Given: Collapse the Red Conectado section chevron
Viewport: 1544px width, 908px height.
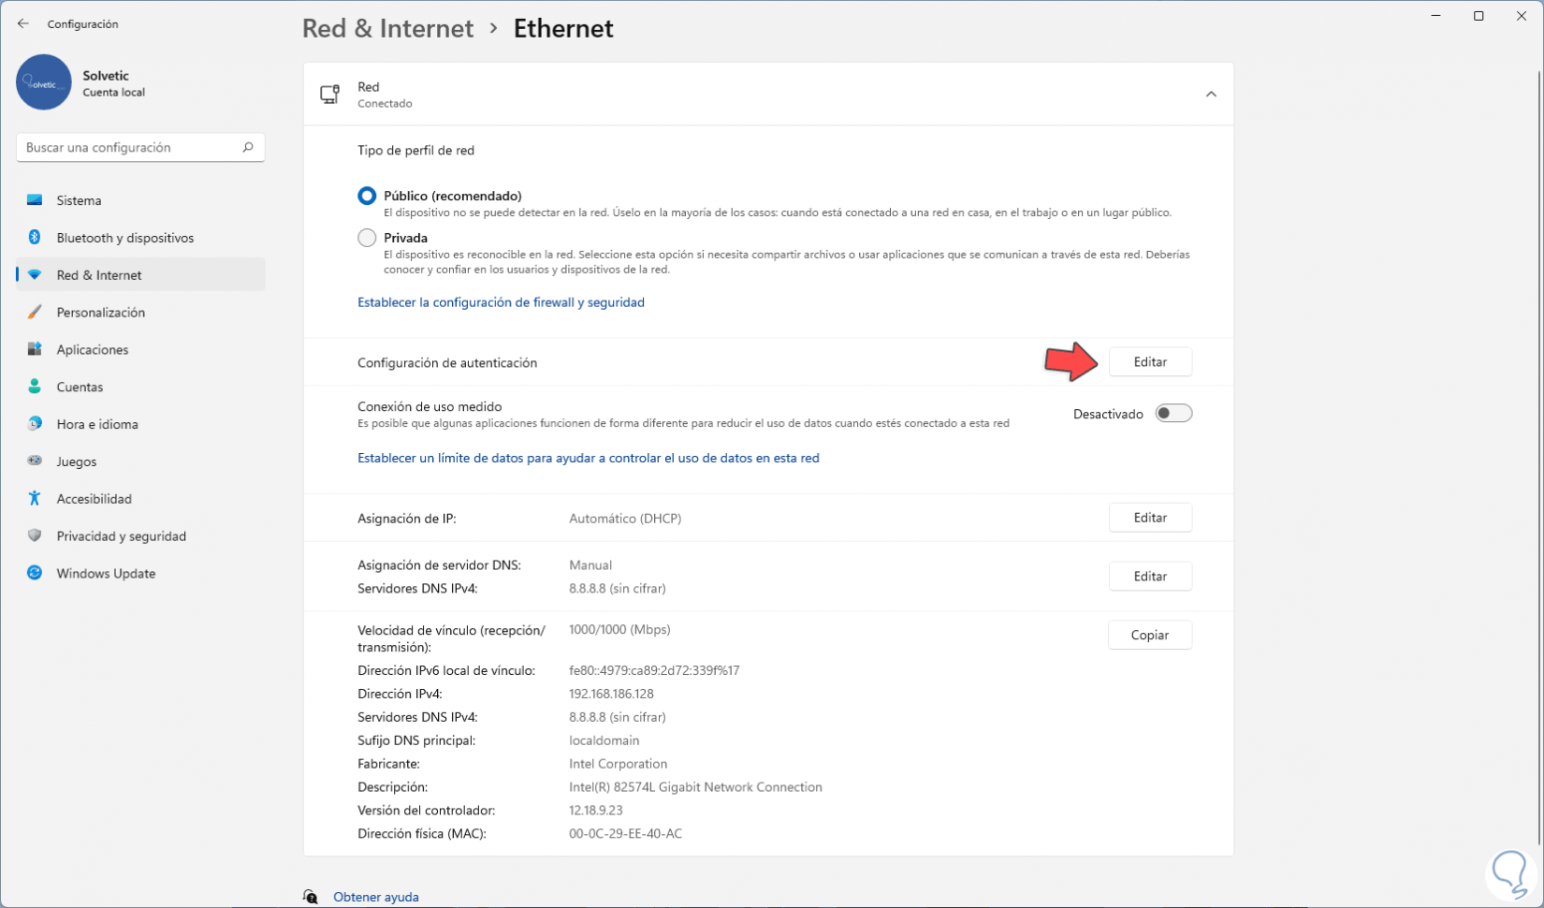Looking at the screenshot, I should pyautogui.click(x=1211, y=95).
